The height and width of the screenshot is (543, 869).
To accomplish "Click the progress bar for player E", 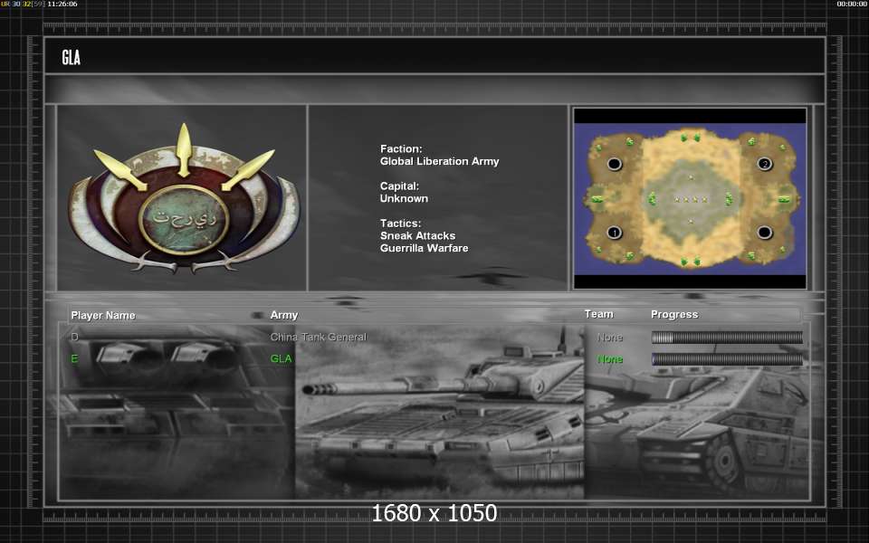I will pos(727,359).
